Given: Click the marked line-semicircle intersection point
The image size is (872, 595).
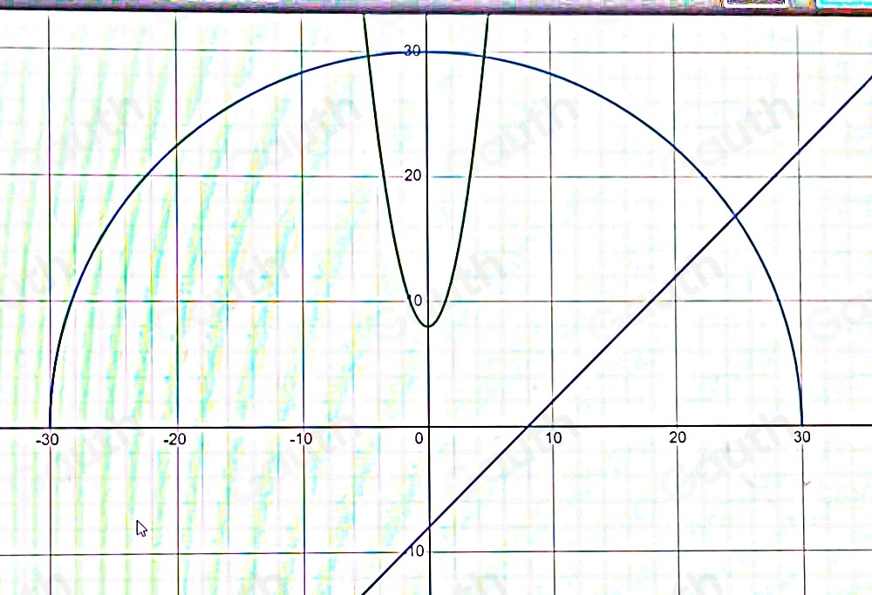Looking at the screenshot, I should tap(735, 215).
